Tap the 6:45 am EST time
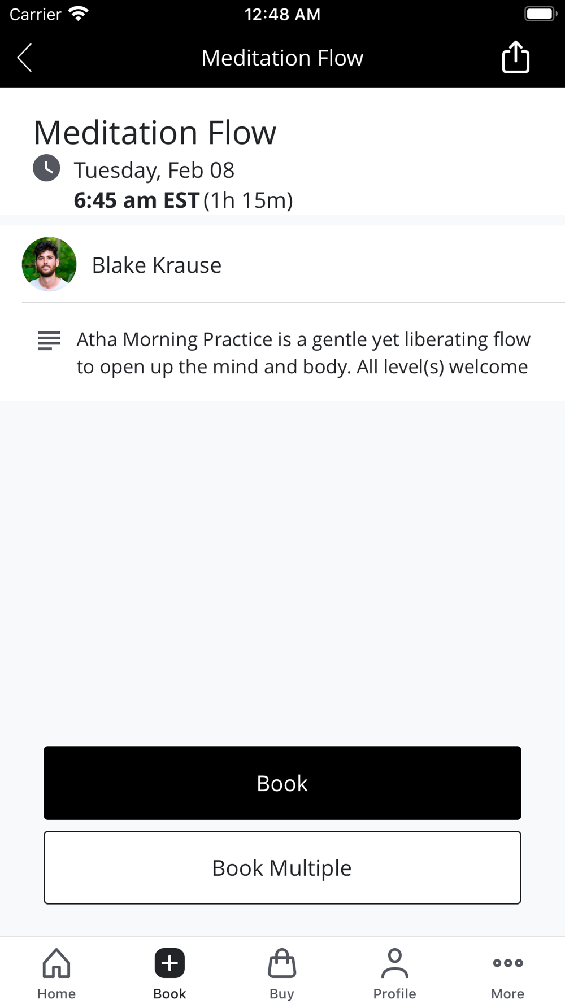 137,200
